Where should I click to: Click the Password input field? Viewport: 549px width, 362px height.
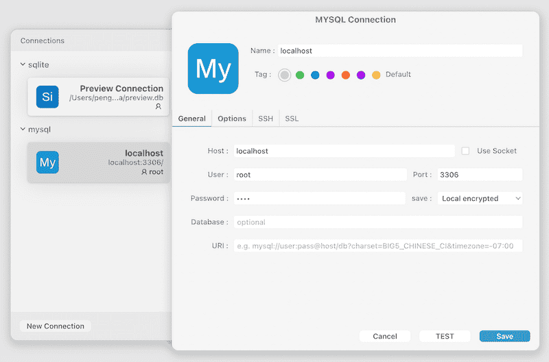tap(319, 198)
